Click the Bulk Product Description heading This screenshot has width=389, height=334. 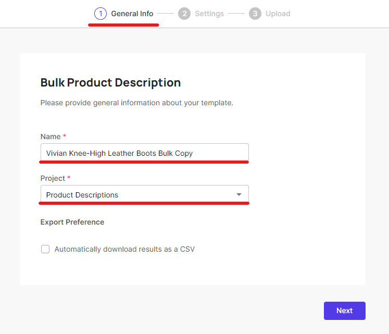[x=110, y=82]
